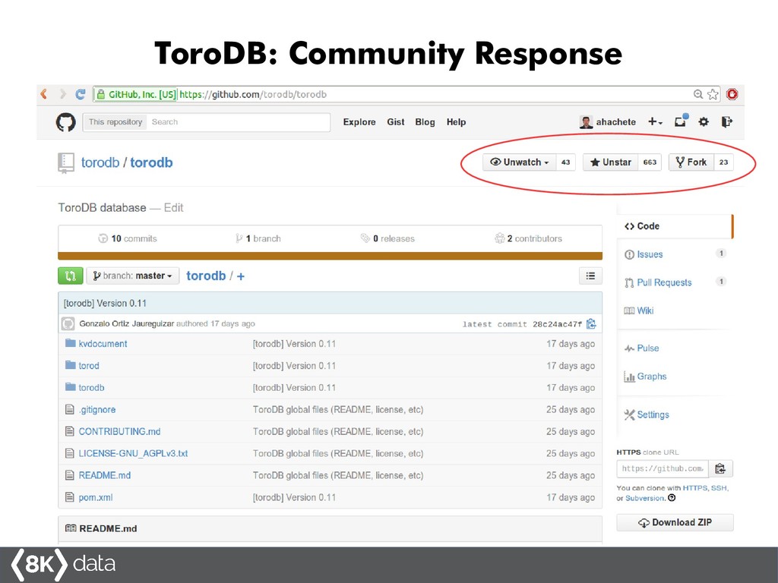Select the Code tab in sidebar
Image resolution: width=778 pixels, height=583 pixels.
coord(675,226)
